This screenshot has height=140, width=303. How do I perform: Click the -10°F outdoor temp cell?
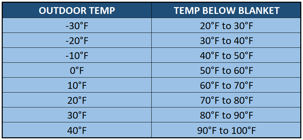tap(77, 56)
